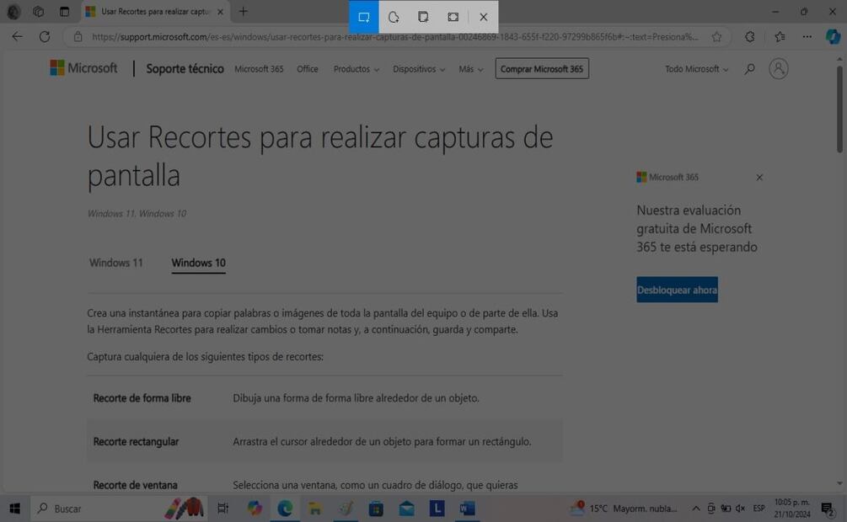Select the rectangular snip mode
Viewport: 847px width, 522px height.
point(364,17)
